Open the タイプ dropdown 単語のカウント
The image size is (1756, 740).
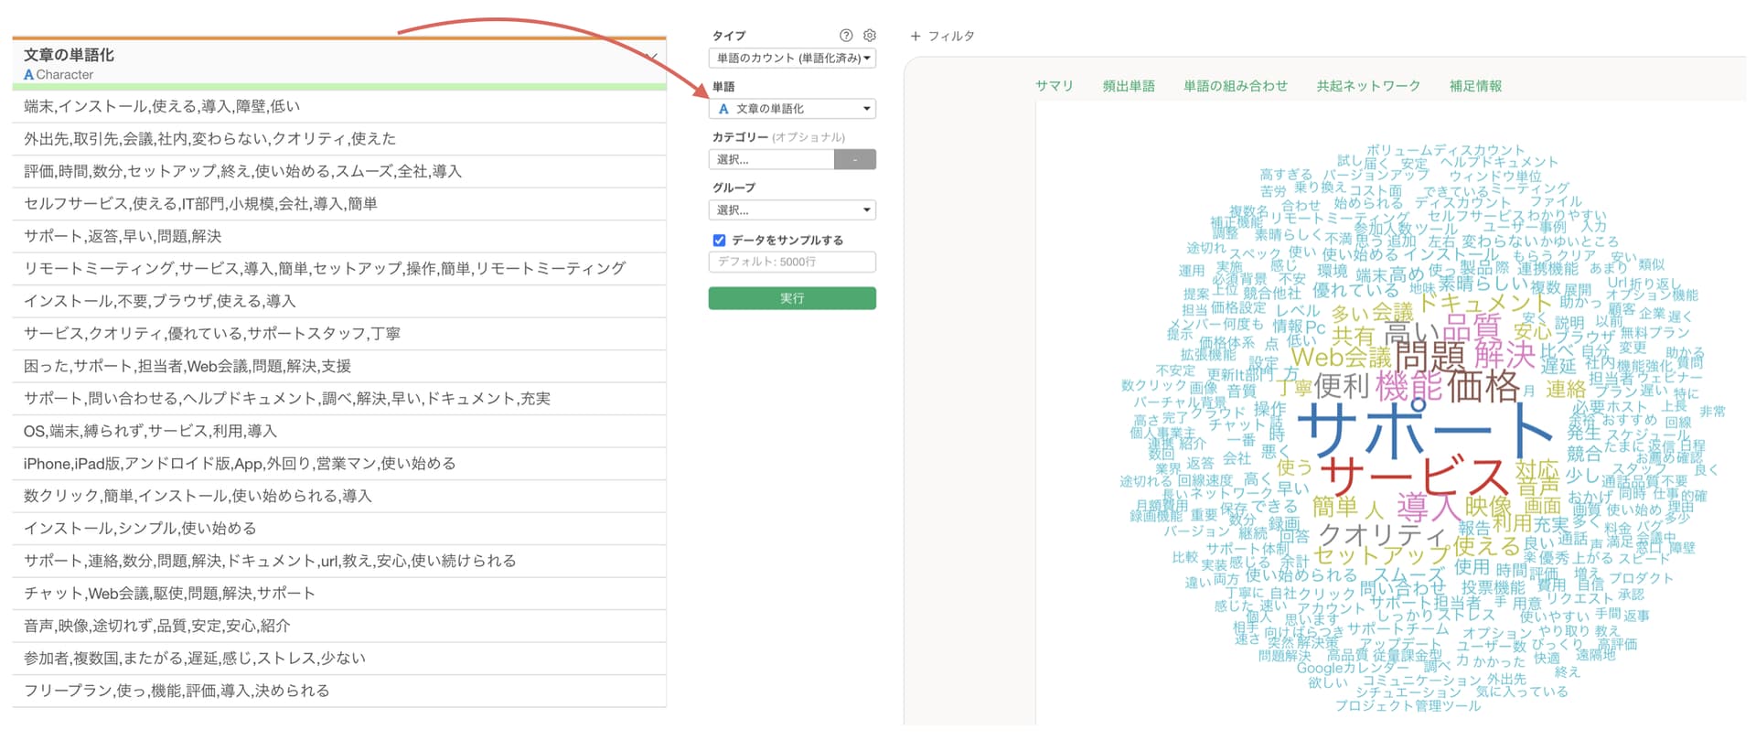[x=792, y=59]
